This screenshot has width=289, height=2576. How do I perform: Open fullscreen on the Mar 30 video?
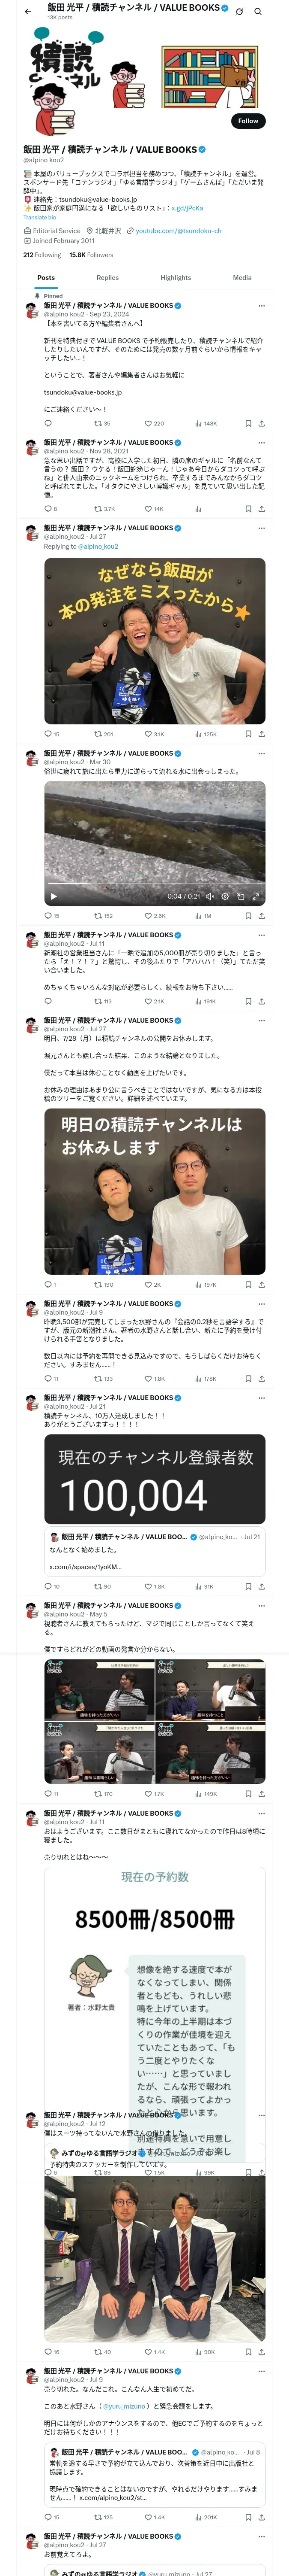click(256, 897)
